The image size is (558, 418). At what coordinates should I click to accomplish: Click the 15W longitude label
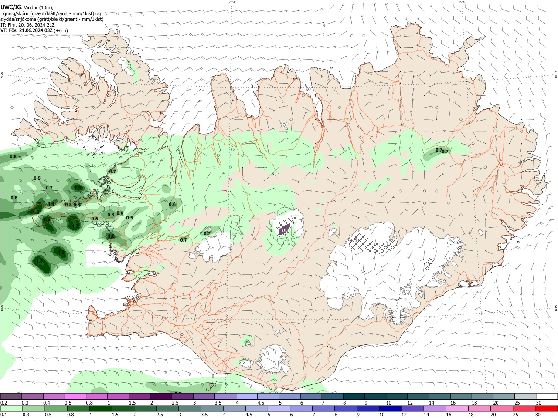(x=462, y=2)
